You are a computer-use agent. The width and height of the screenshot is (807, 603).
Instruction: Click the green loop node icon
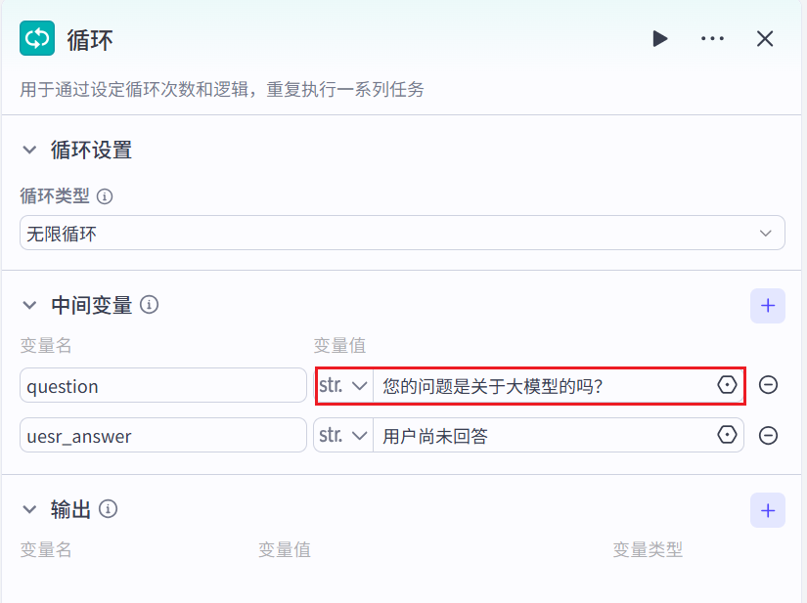[37, 39]
